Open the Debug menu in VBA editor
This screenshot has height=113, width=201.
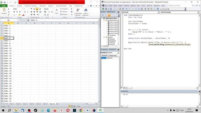pos(133,6)
